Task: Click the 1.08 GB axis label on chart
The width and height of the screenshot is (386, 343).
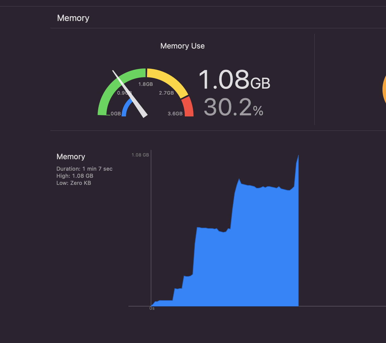Action: point(140,155)
